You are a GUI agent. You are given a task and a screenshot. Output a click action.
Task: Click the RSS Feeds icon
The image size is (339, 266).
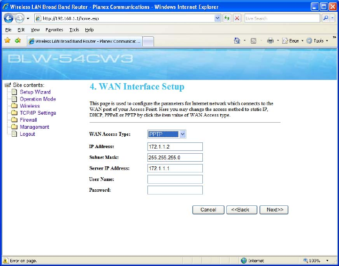(x=253, y=41)
